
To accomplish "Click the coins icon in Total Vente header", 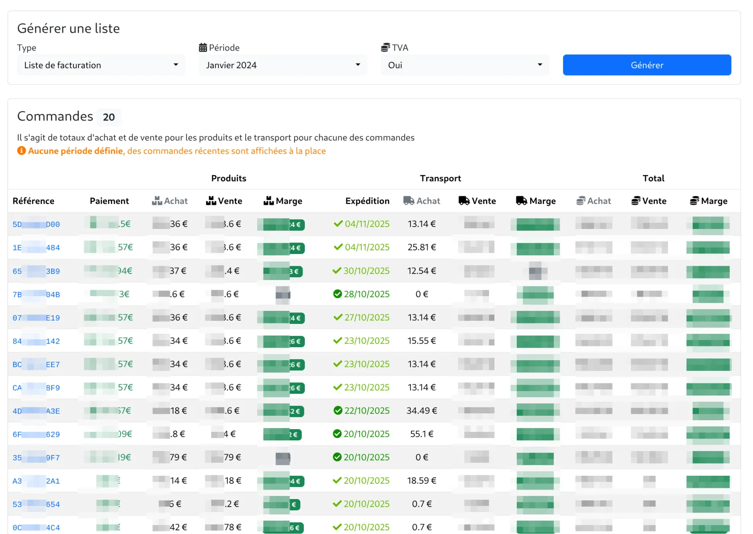I will 636,201.
